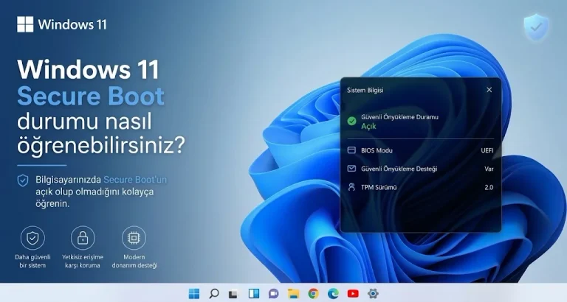
Task: Click the TPM Sürümü label
Action: point(379,187)
